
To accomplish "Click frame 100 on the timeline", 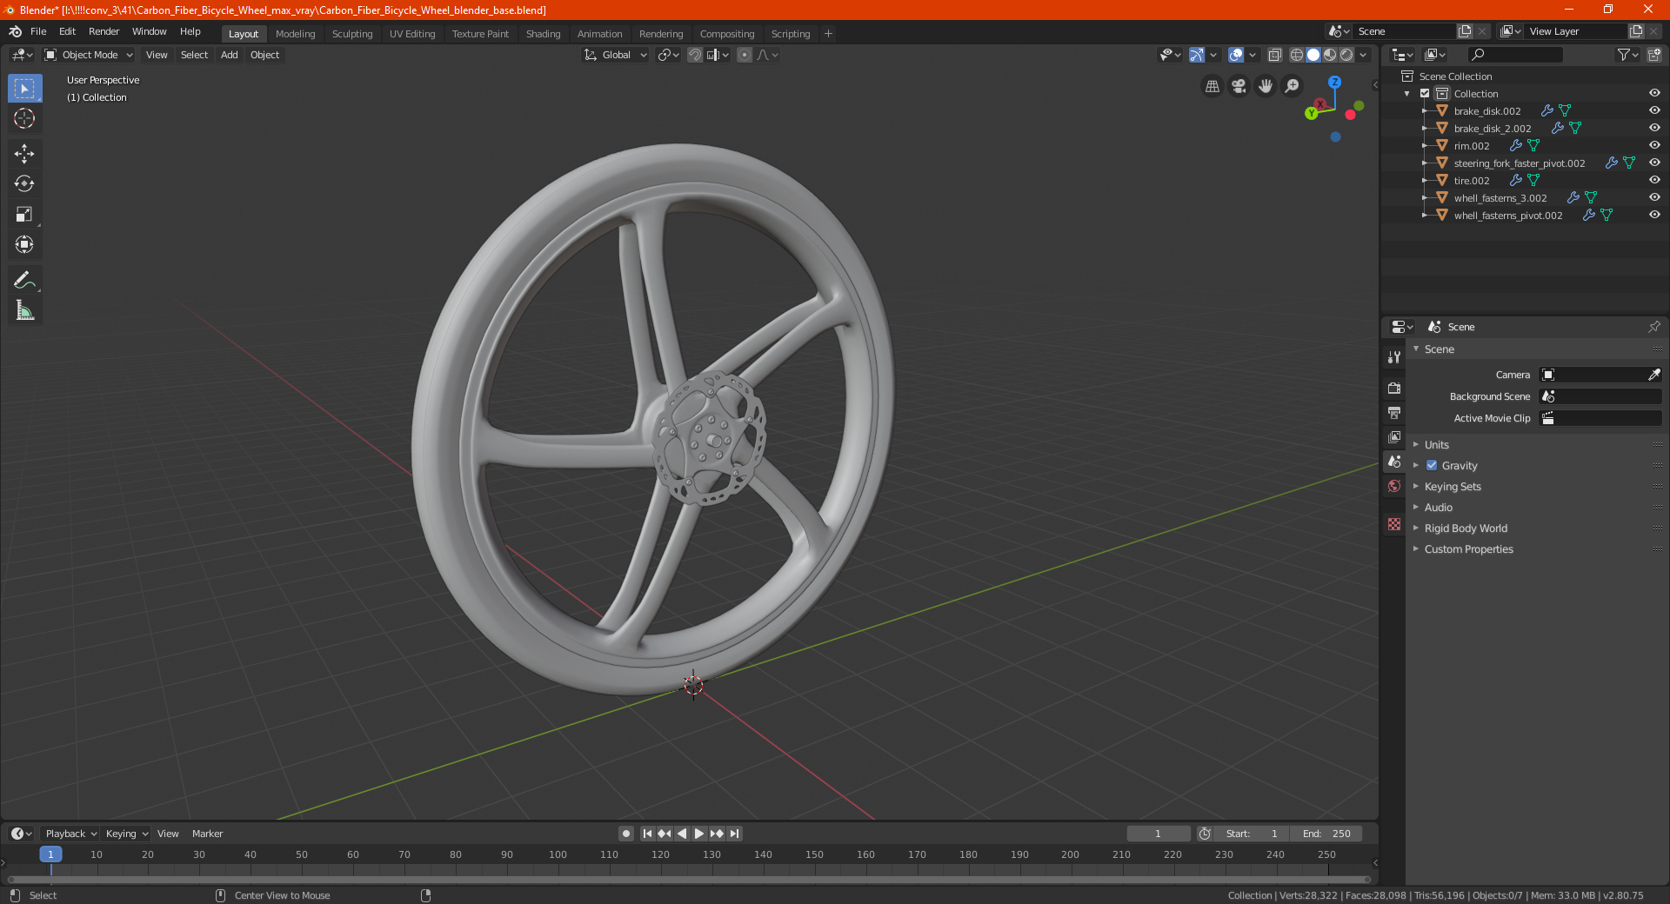I will coord(558,854).
